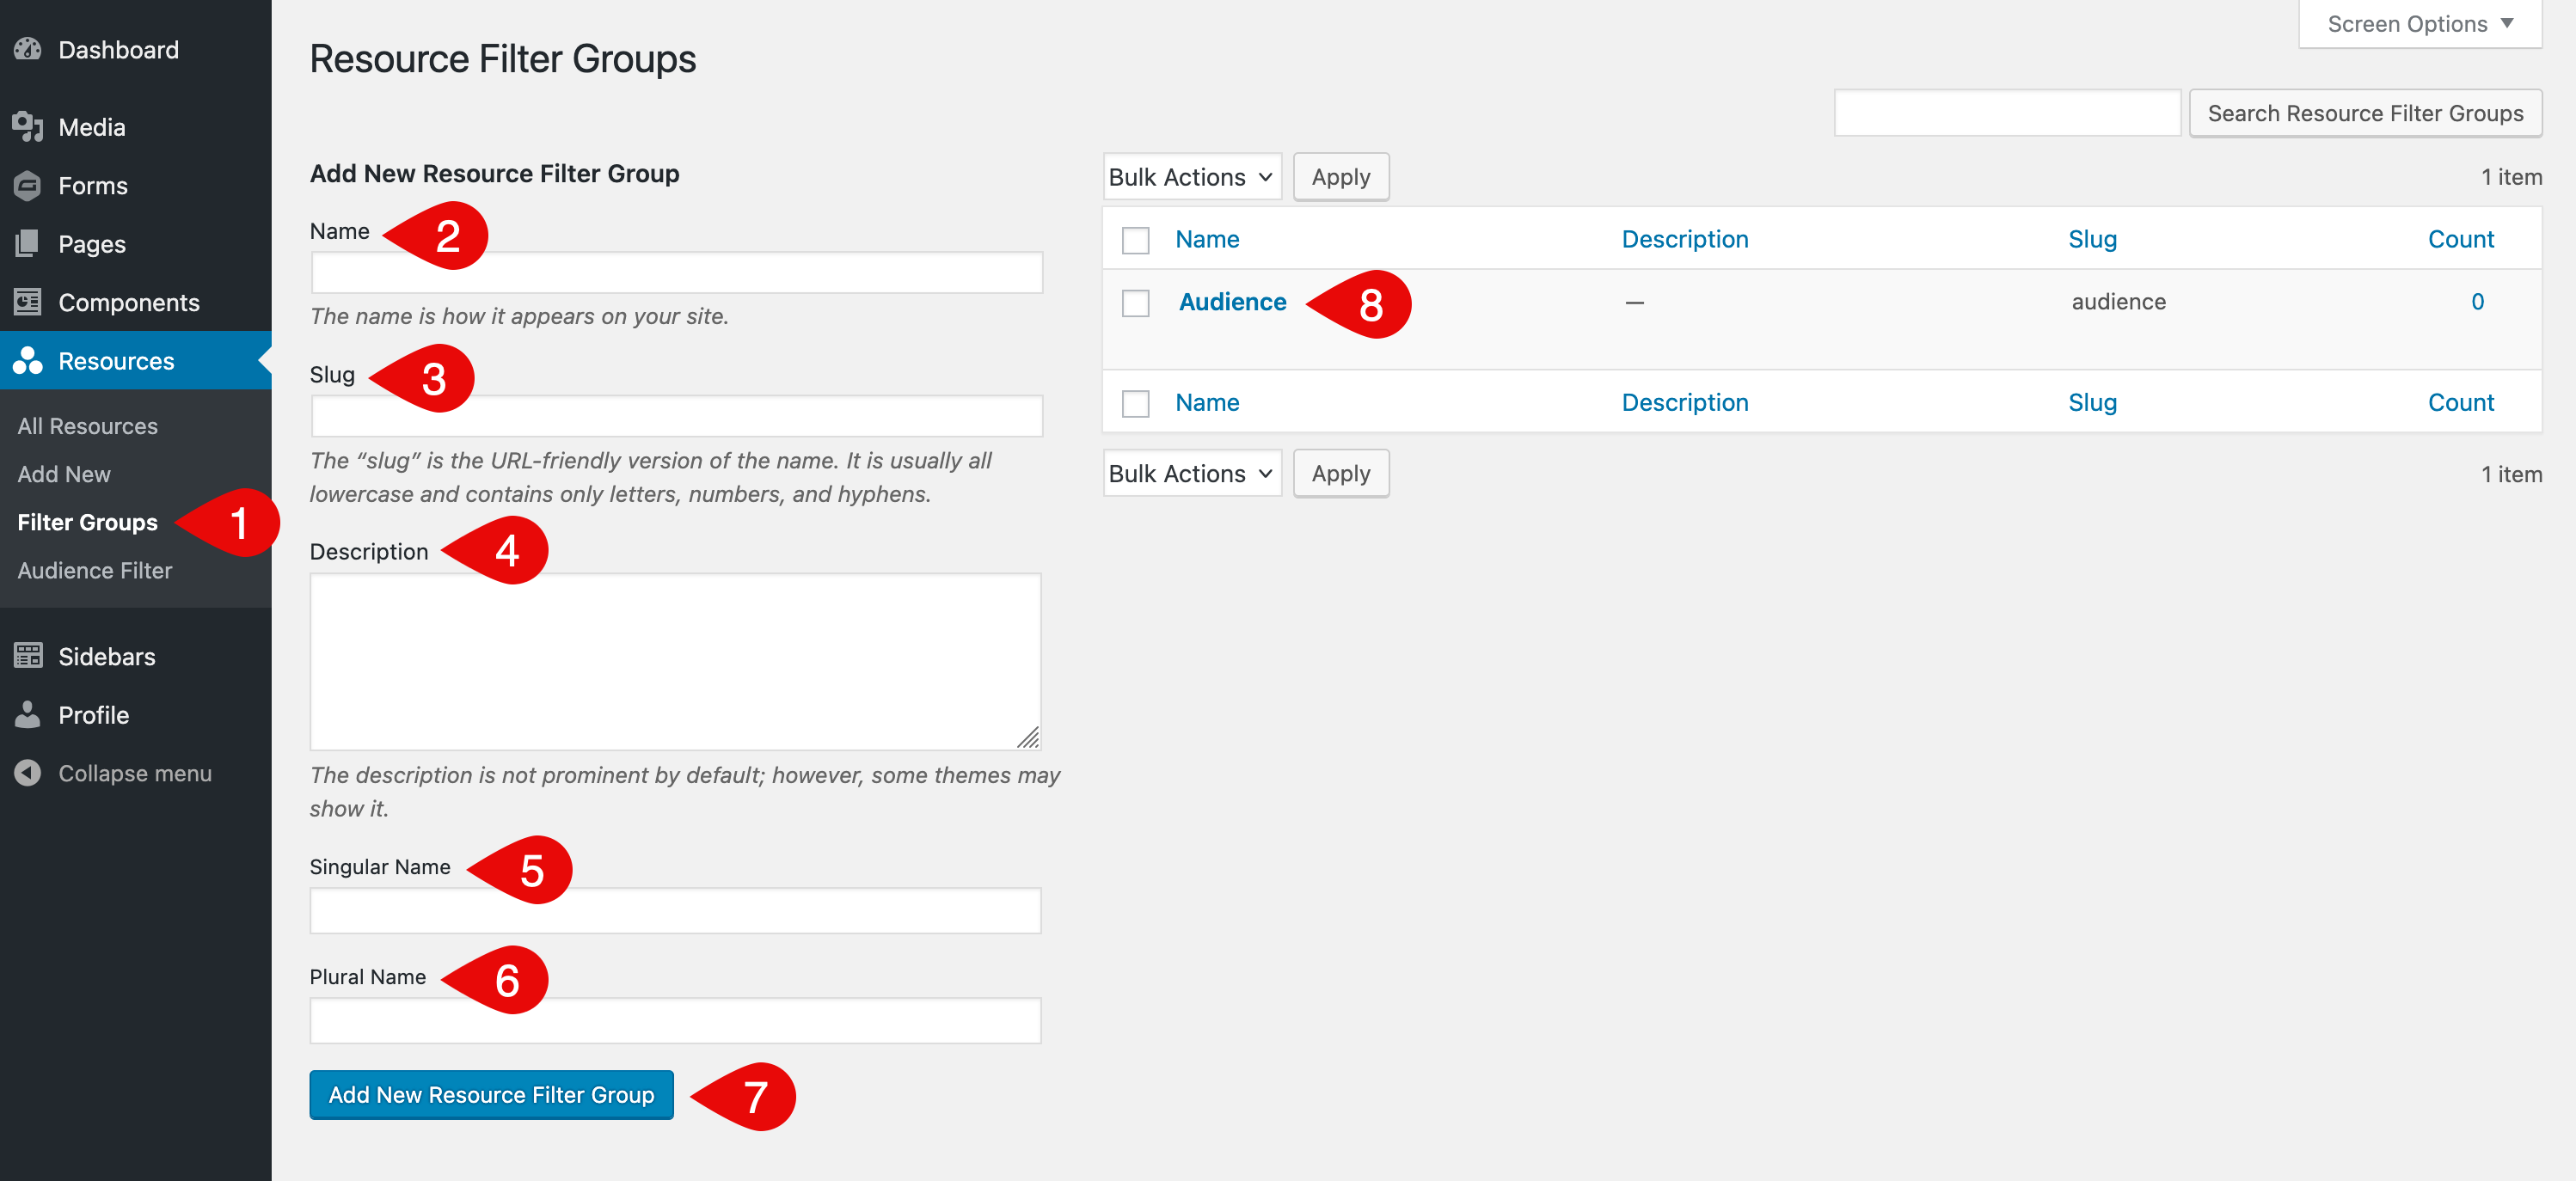The width and height of the screenshot is (2576, 1181).
Task: Open Filter Groups submenu item
Action: pyautogui.click(x=88, y=521)
